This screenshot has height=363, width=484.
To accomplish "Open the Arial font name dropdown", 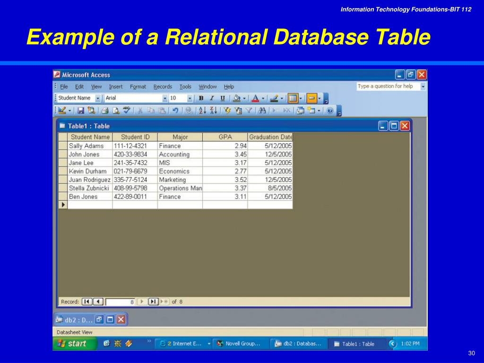I will (x=165, y=98).
